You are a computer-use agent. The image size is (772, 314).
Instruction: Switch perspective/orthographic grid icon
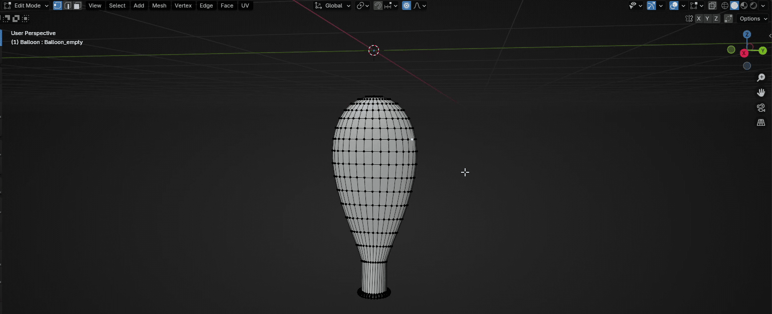pyautogui.click(x=761, y=123)
